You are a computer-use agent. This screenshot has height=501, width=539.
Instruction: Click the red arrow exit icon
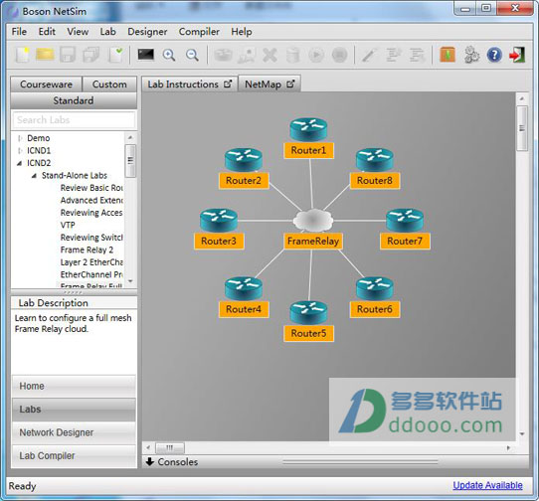517,55
